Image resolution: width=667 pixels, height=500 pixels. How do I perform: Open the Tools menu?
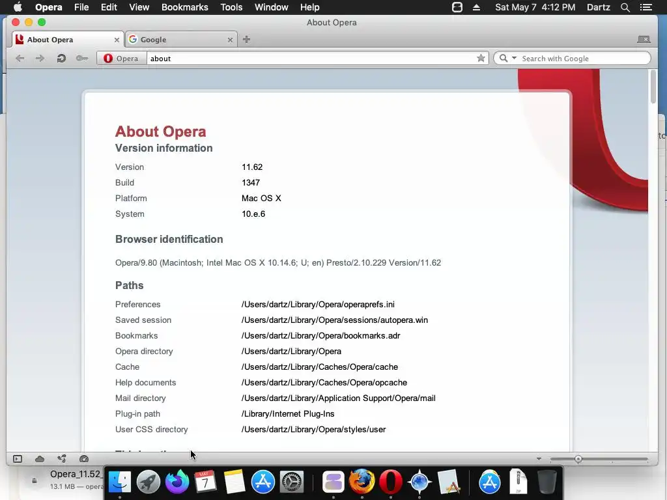click(231, 7)
